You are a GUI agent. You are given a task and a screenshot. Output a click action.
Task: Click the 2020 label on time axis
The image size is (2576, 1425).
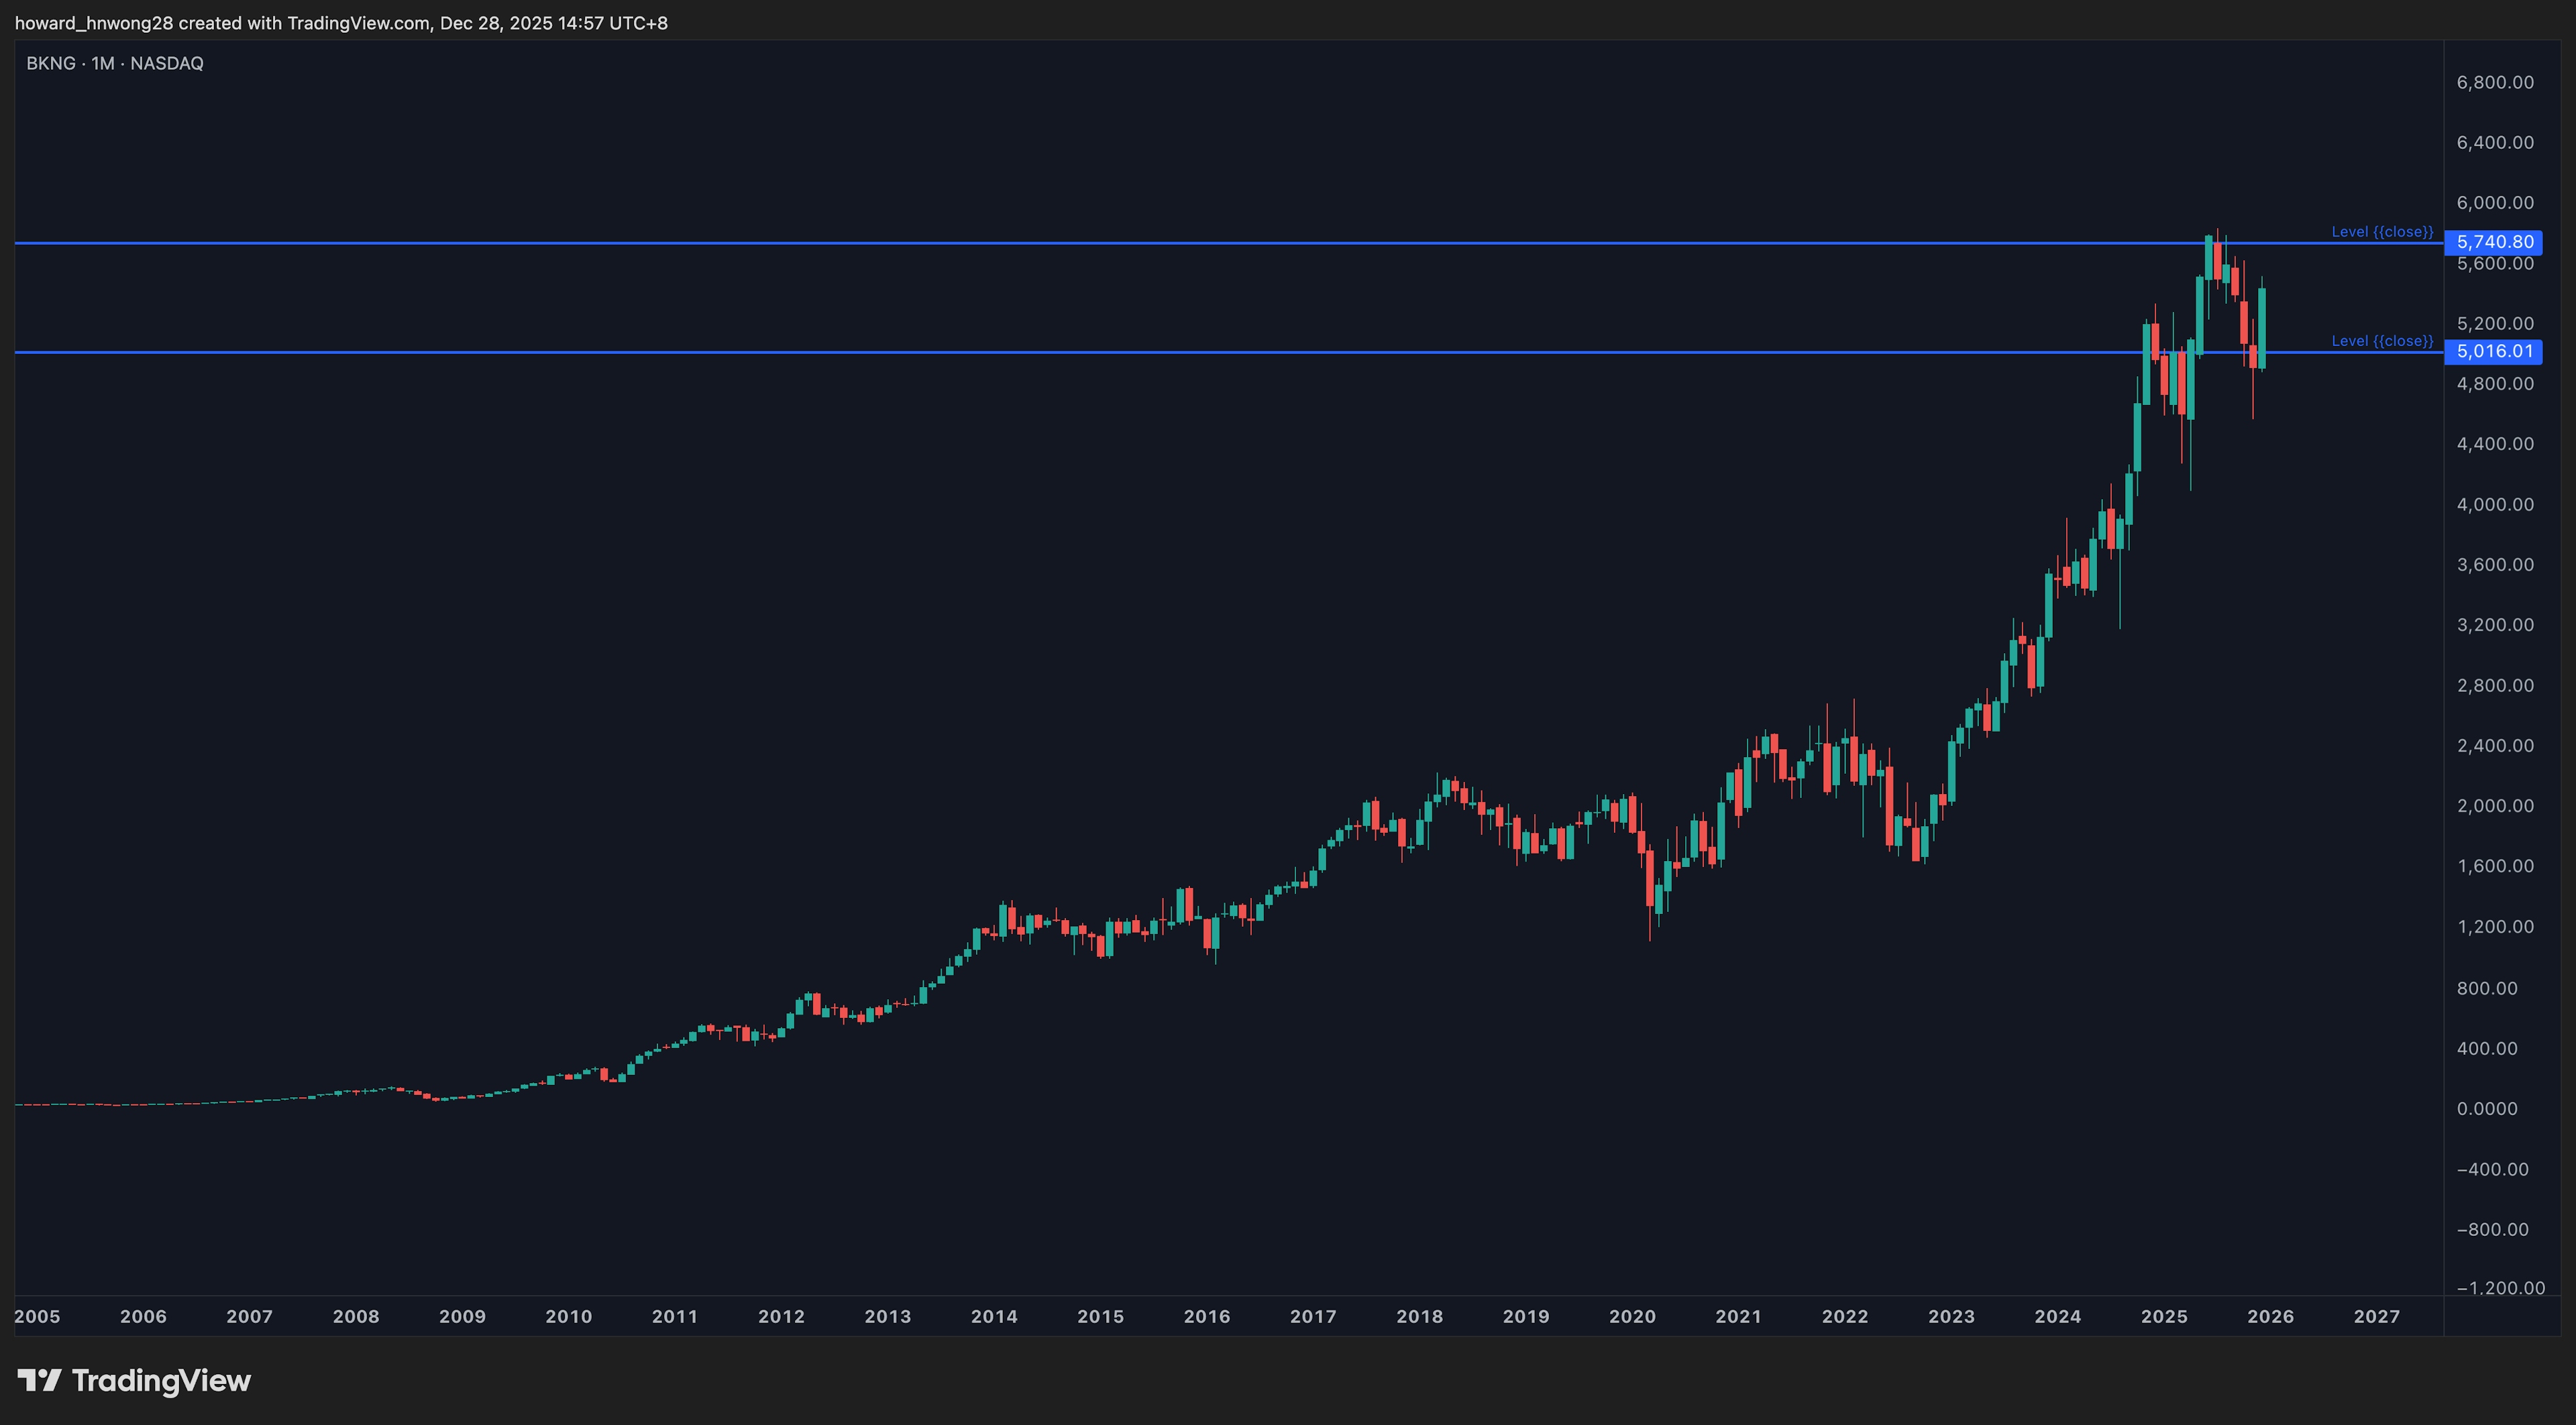click(1632, 1316)
